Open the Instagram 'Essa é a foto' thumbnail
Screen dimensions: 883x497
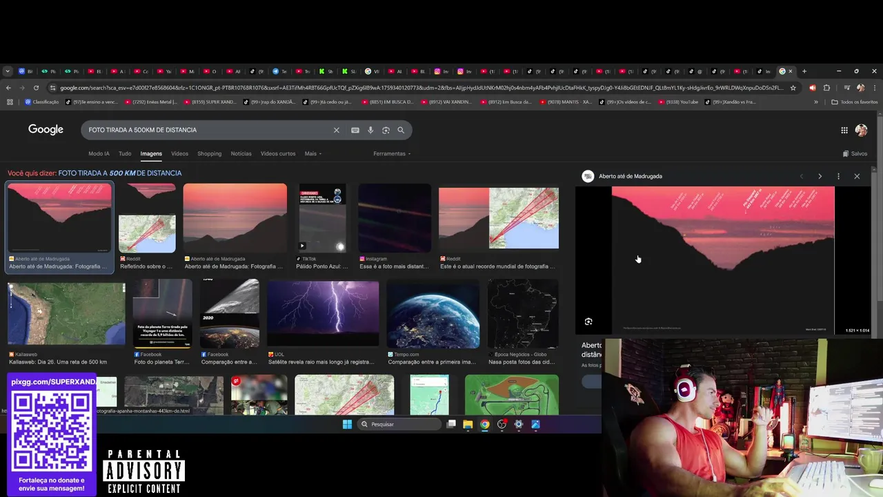click(395, 218)
